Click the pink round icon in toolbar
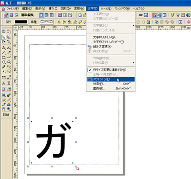 tap(189, 22)
